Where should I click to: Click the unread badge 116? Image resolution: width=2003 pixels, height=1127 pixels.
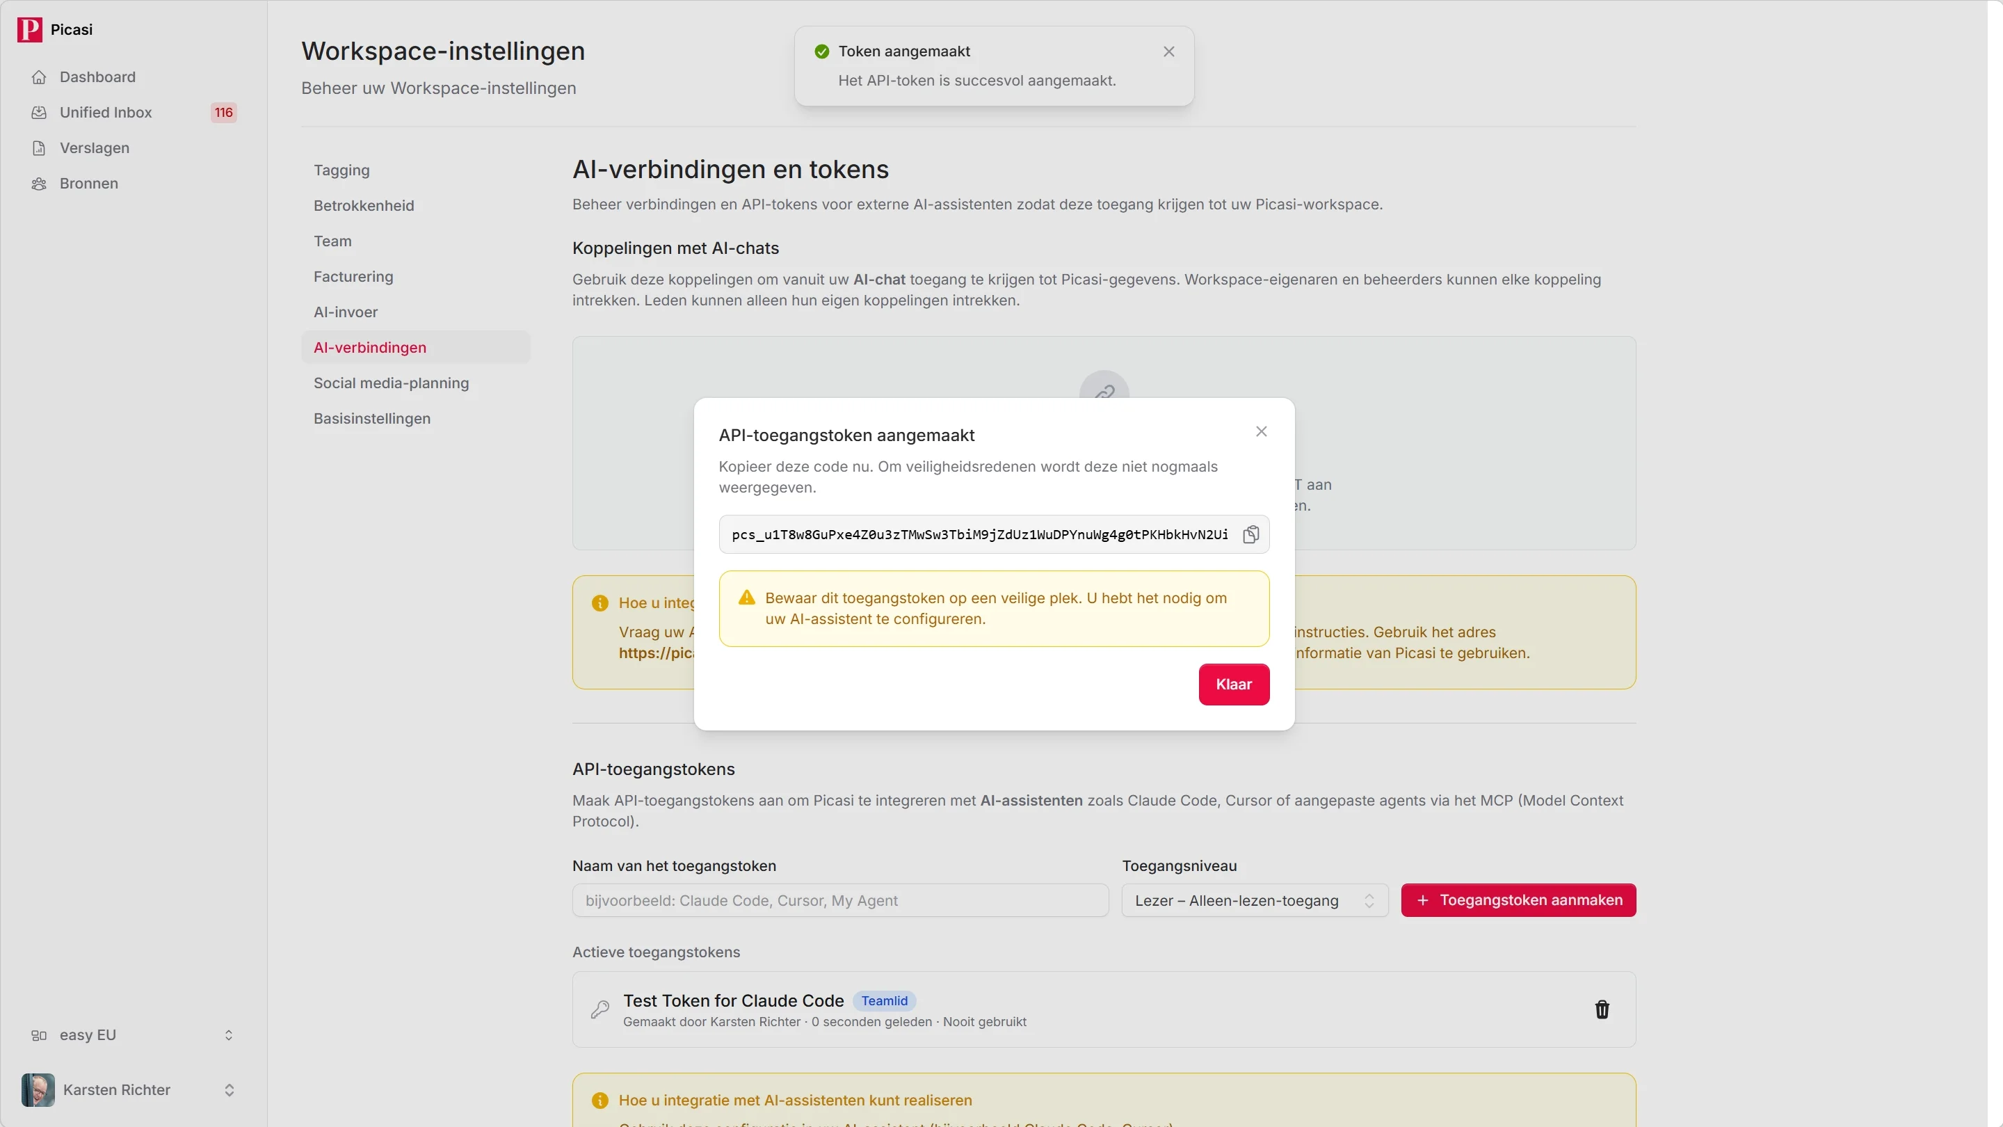[x=223, y=113]
